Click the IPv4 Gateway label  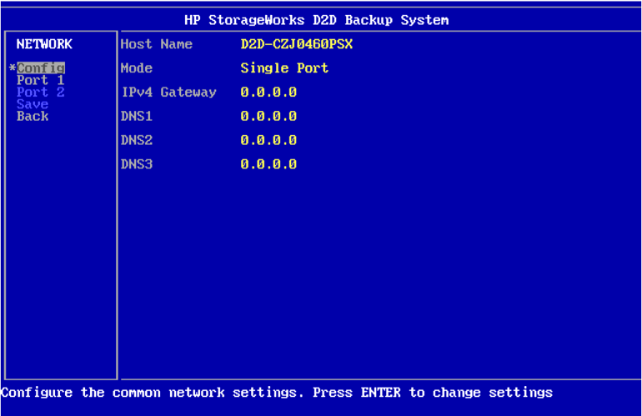tap(168, 92)
